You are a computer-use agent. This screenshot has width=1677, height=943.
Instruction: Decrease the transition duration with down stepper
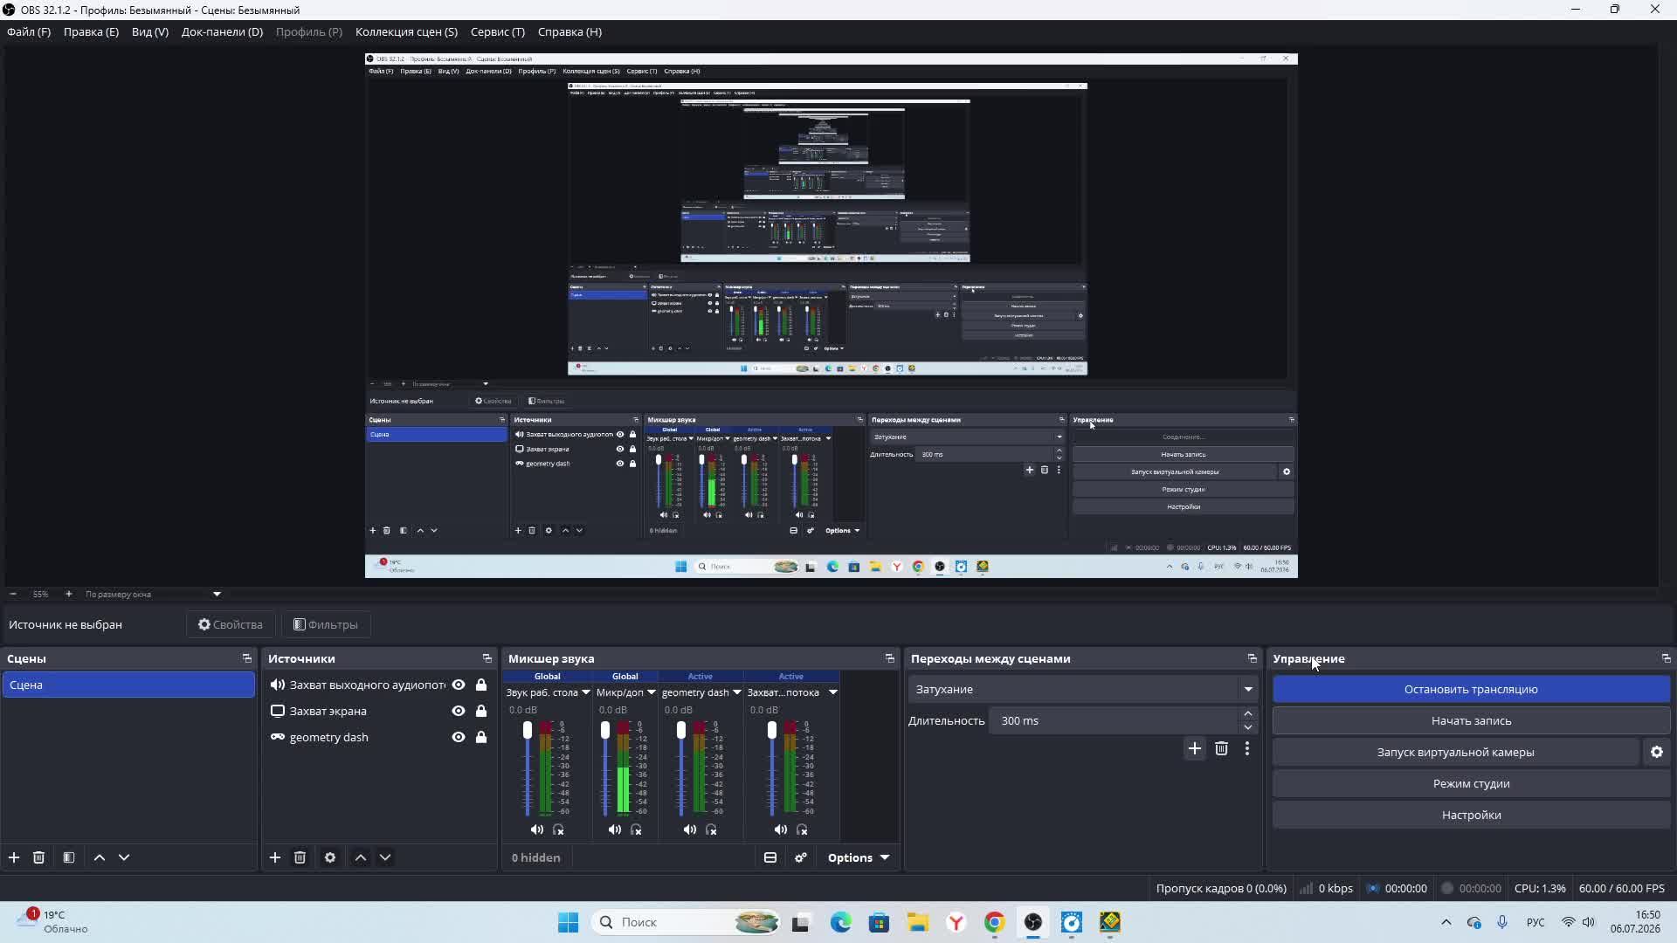1248,727
